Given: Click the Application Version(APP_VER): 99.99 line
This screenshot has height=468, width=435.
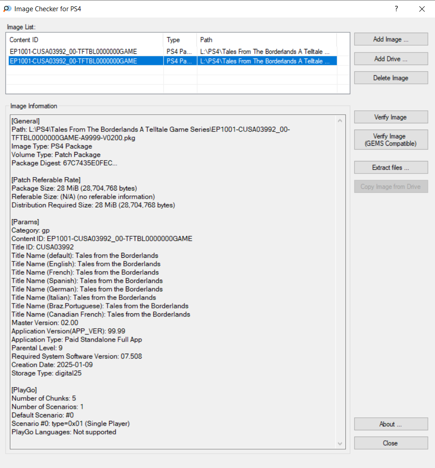Looking at the screenshot, I should click(69, 331).
